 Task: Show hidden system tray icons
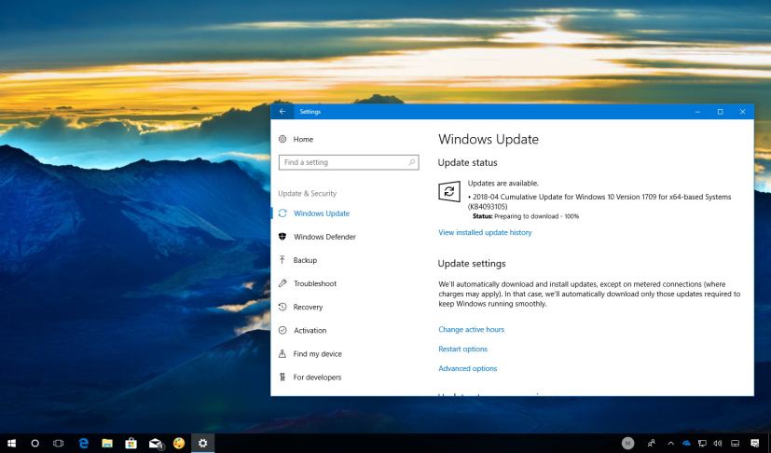tap(670, 443)
